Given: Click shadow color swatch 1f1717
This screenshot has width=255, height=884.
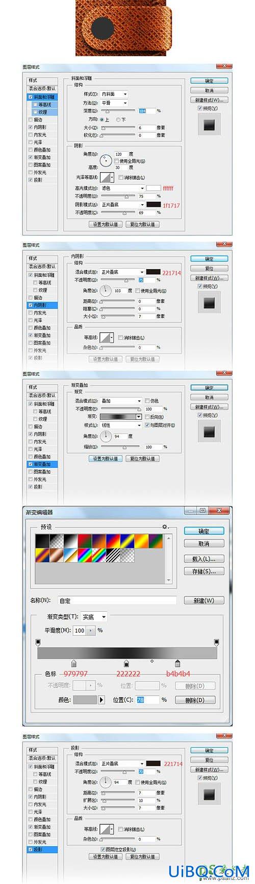Looking at the screenshot, I should point(154,204).
